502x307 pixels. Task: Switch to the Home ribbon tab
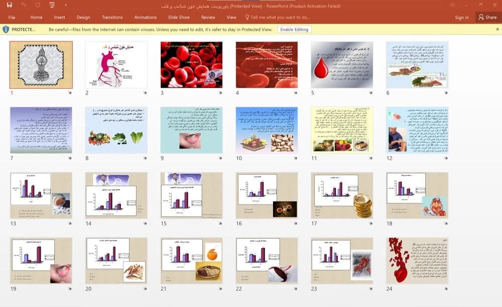point(36,17)
